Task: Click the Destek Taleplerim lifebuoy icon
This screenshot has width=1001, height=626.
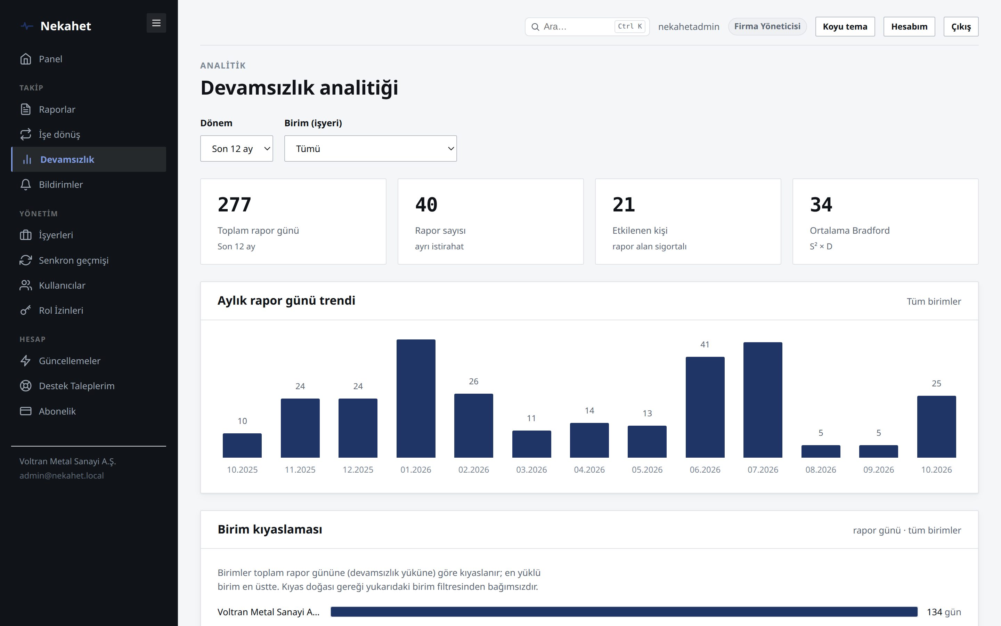Action: (26, 386)
